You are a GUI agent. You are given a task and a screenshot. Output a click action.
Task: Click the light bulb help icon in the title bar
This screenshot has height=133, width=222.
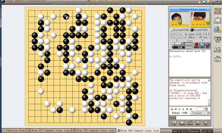click(208, 2)
